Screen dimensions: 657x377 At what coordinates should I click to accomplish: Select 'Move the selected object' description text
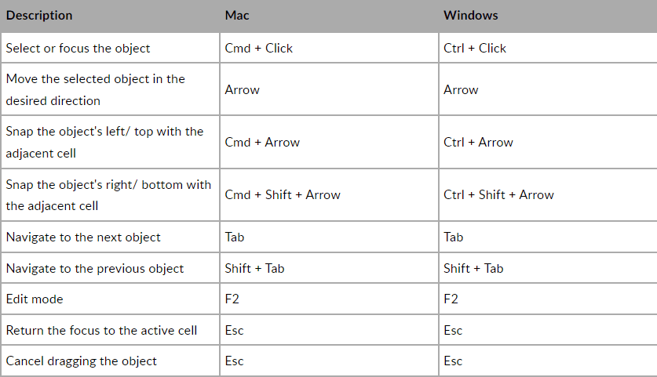point(95,89)
